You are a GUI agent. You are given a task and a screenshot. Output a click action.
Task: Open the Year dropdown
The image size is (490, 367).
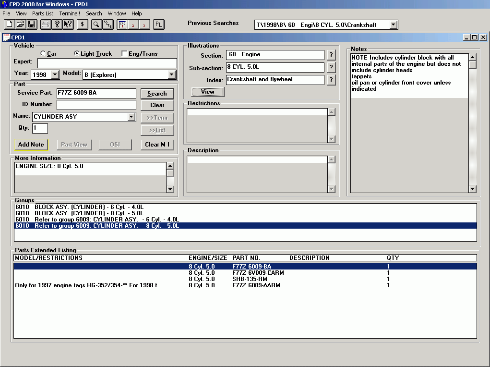[x=55, y=74]
